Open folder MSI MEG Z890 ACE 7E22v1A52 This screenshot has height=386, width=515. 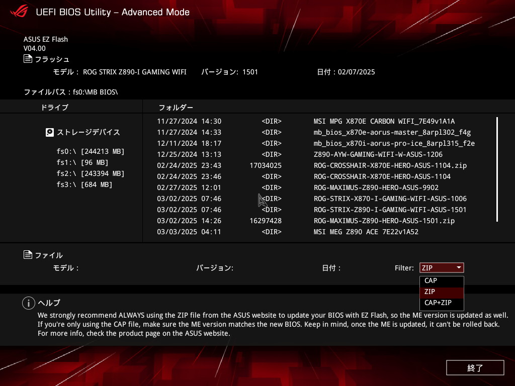[366, 232]
